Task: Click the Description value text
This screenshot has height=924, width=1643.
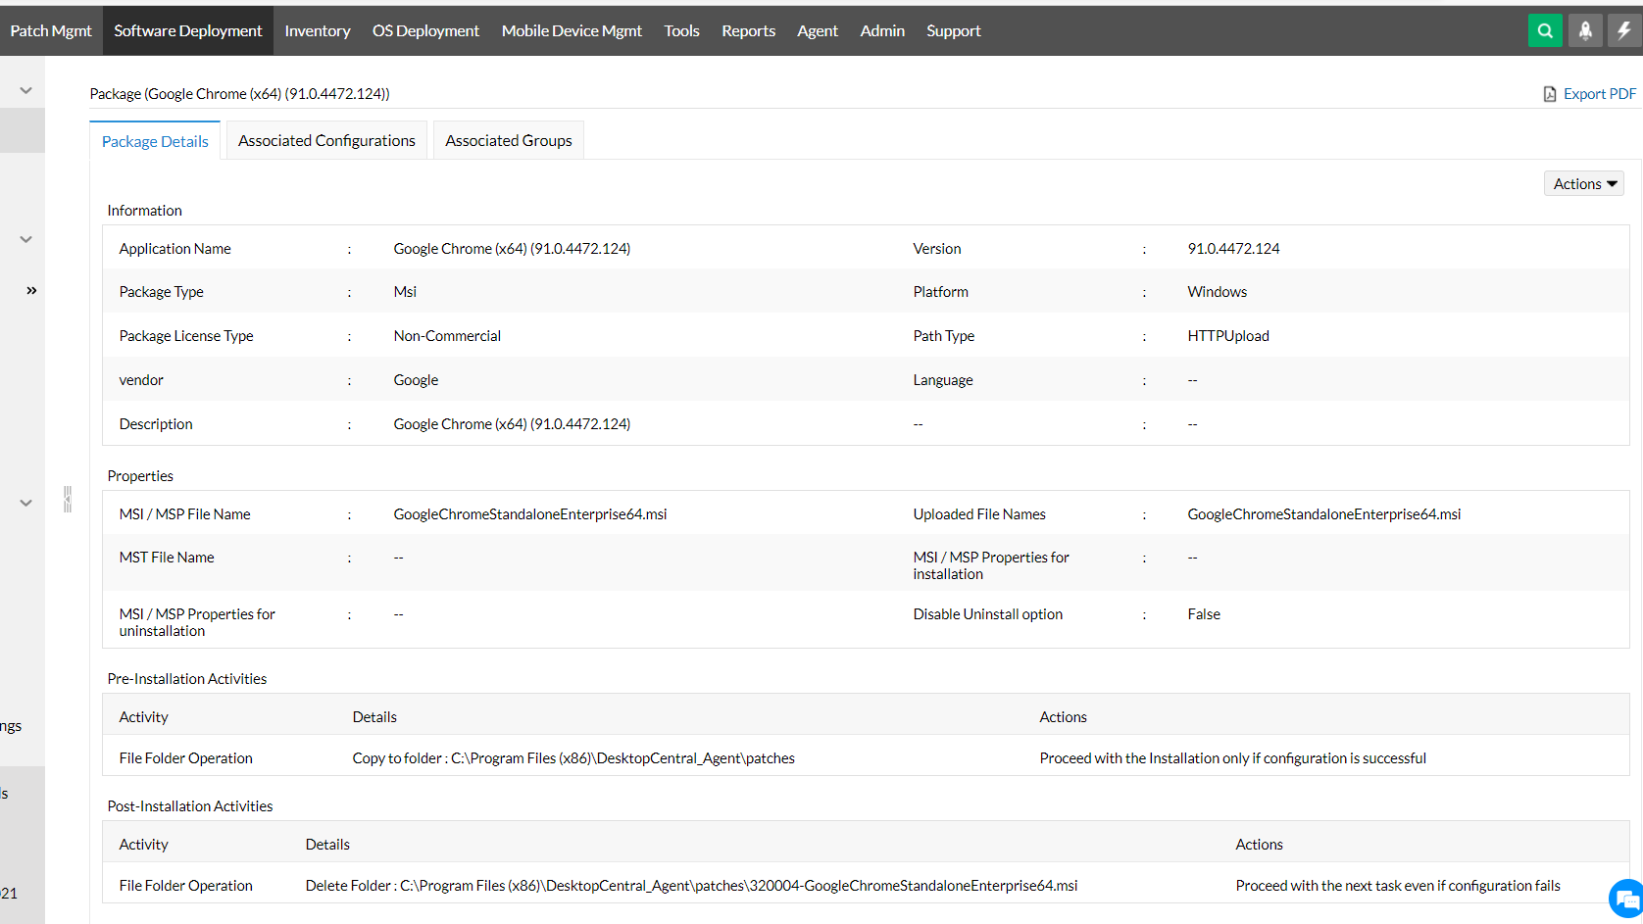Action: [x=512, y=424]
